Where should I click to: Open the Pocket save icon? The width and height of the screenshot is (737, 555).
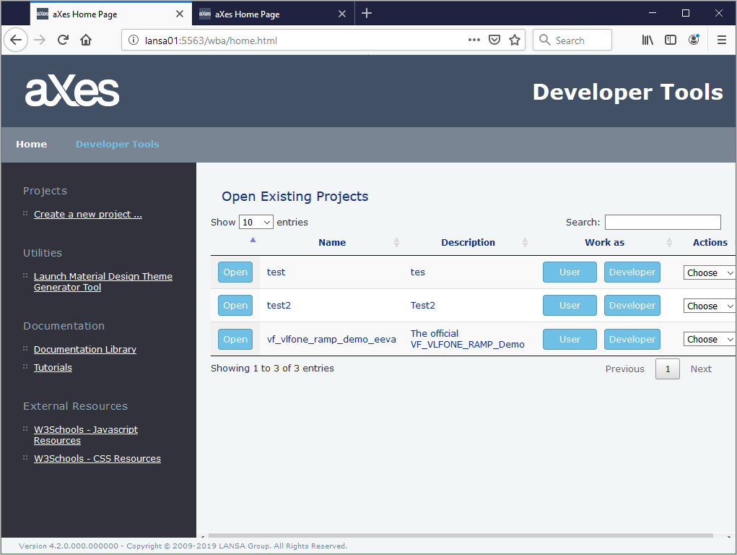(494, 40)
